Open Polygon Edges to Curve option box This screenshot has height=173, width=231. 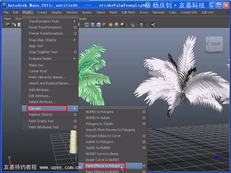point(144,136)
